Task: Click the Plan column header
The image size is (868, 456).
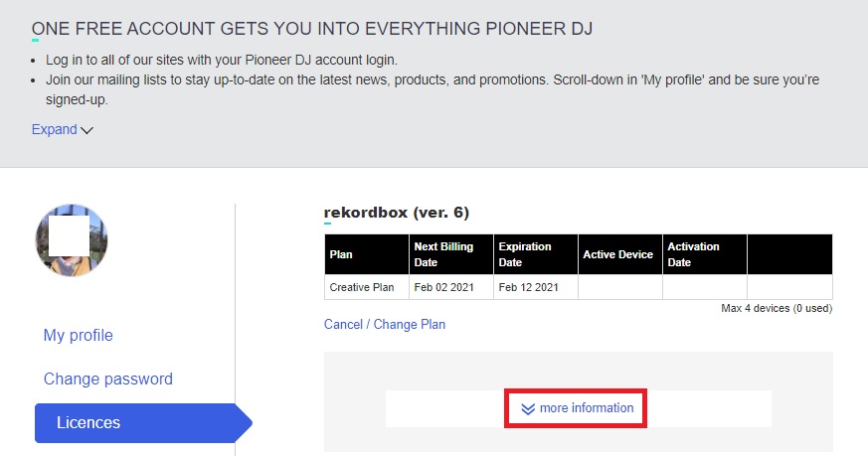Action: click(x=367, y=254)
